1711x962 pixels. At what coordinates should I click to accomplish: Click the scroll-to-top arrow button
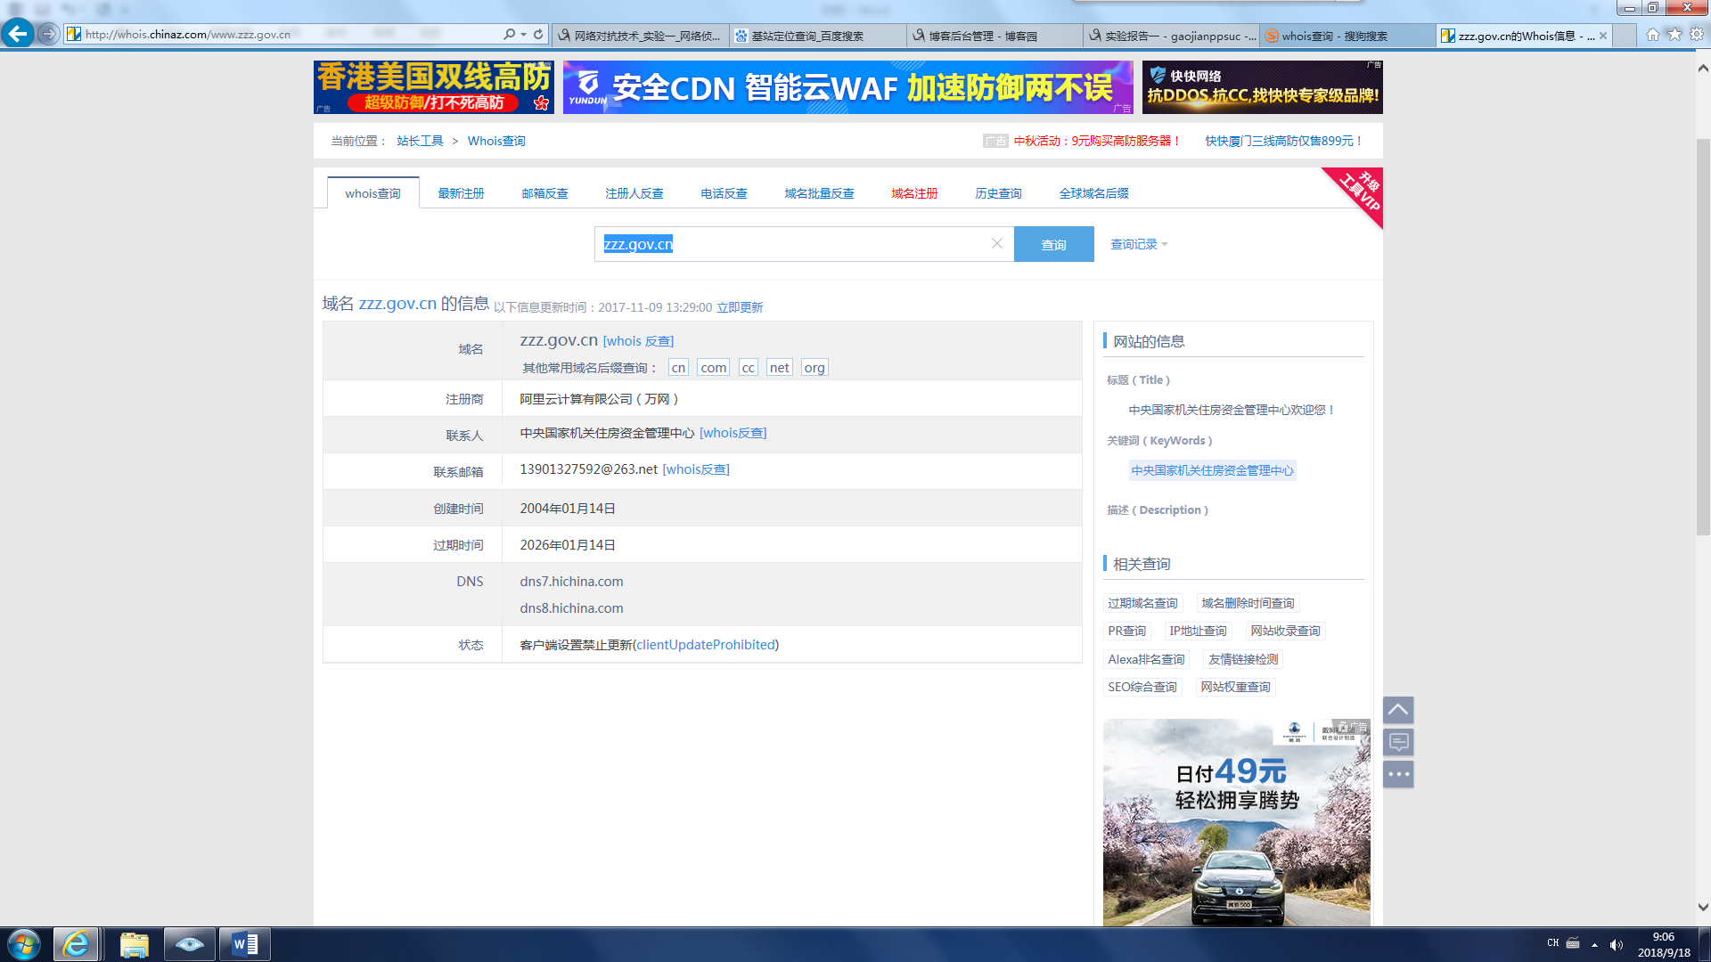[x=1398, y=710]
